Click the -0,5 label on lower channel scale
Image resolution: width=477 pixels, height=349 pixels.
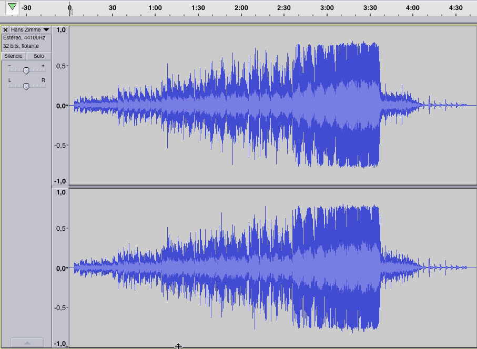point(60,307)
